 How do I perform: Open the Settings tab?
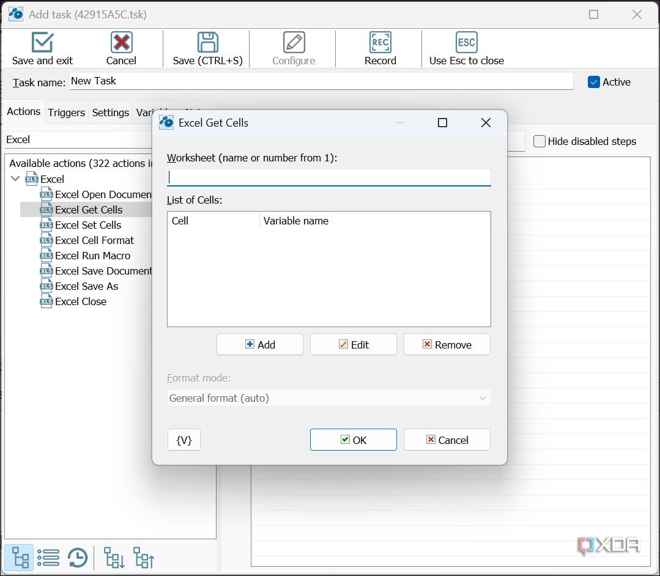tap(110, 113)
